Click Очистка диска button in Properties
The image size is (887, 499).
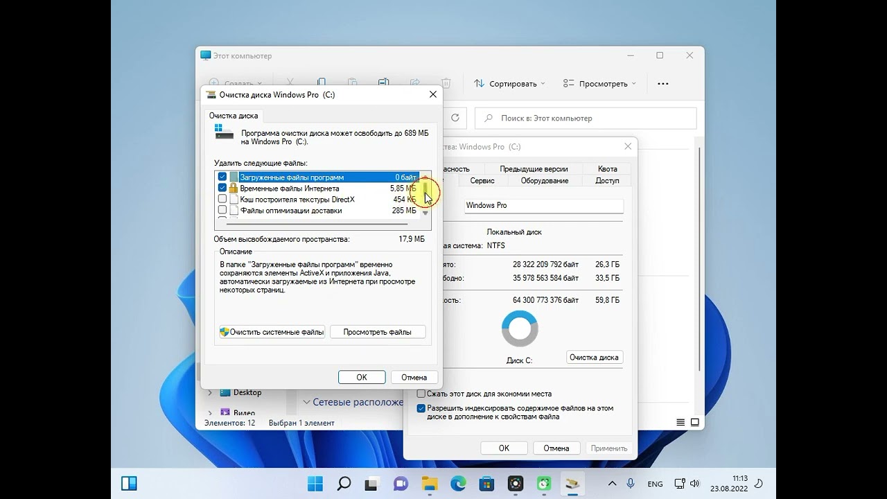click(x=594, y=358)
